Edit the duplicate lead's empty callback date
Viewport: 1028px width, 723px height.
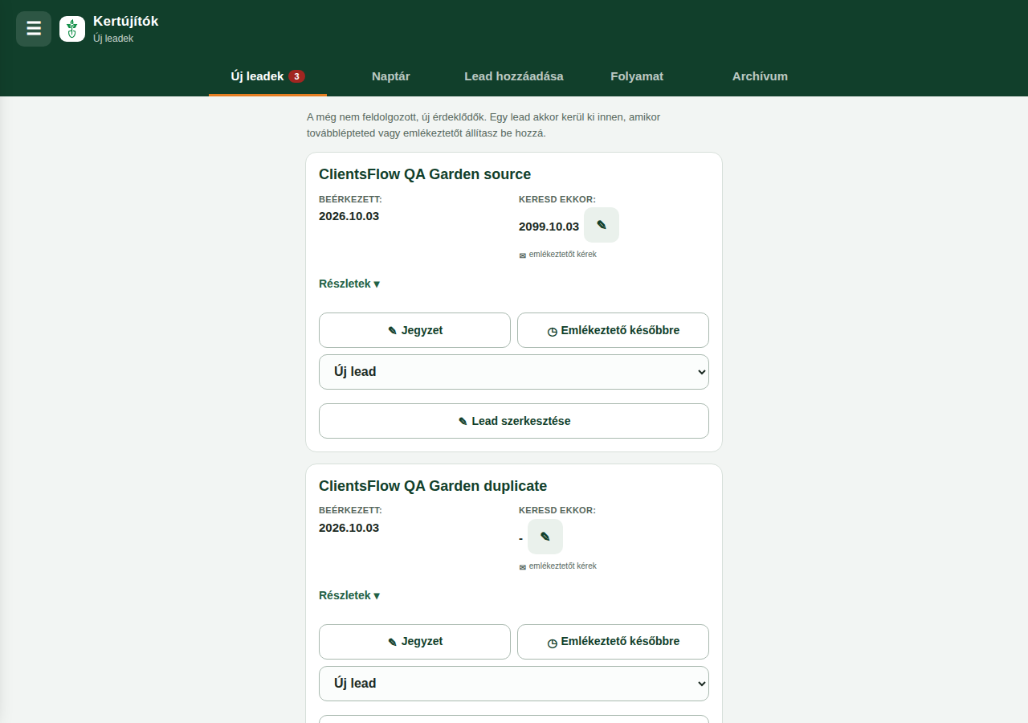click(545, 537)
